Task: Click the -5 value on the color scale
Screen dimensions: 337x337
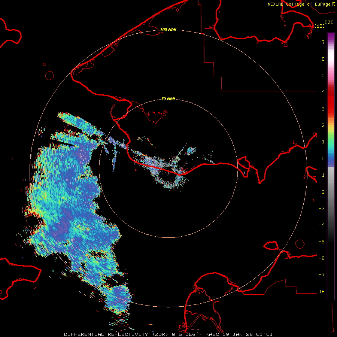Action: coord(322,242)
